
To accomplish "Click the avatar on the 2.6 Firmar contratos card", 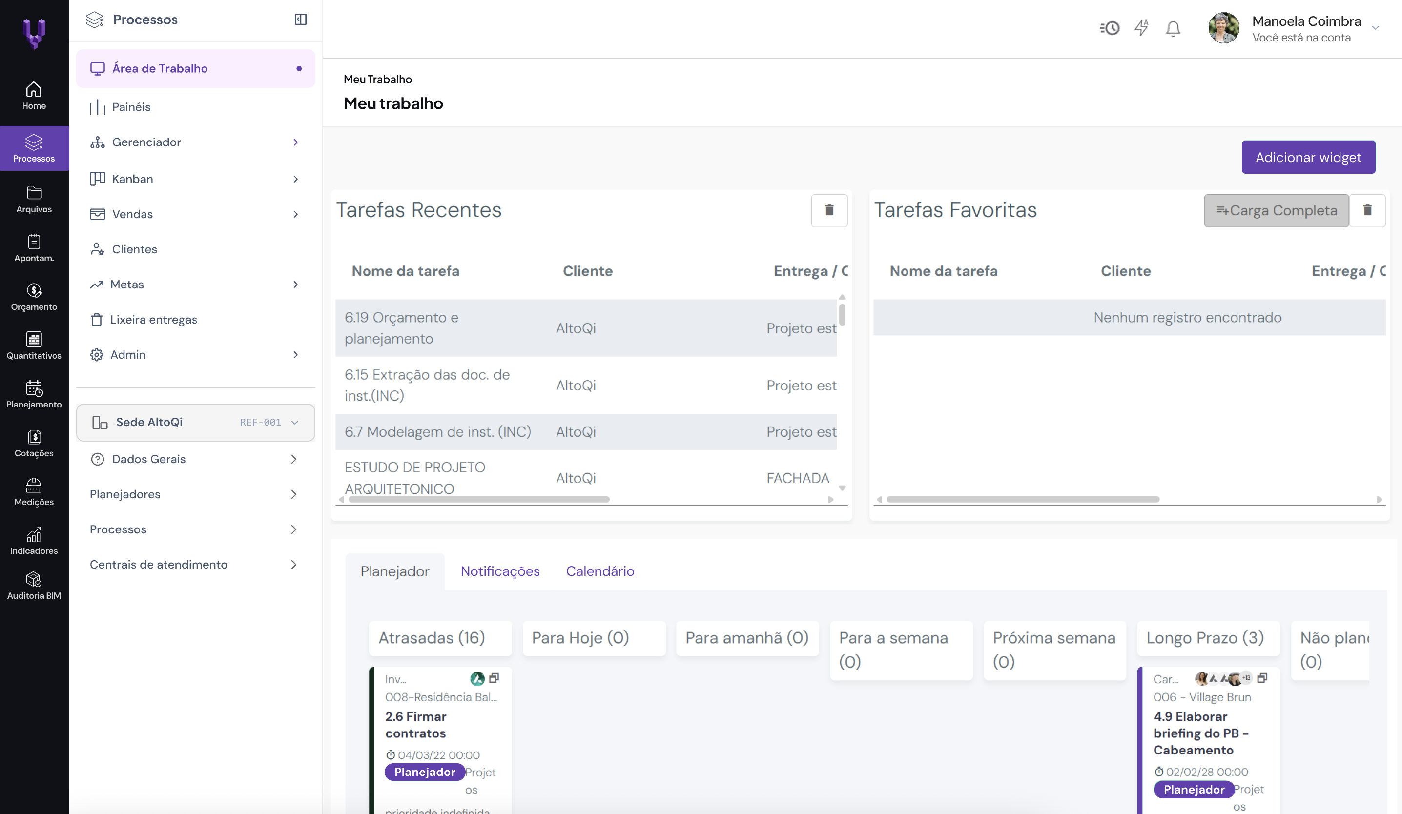I will click(477, 678).
